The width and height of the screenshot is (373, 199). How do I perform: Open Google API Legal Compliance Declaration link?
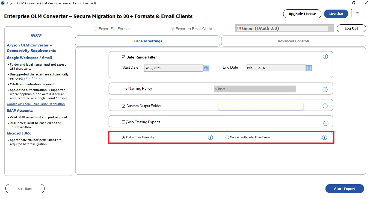pos(36,104)
